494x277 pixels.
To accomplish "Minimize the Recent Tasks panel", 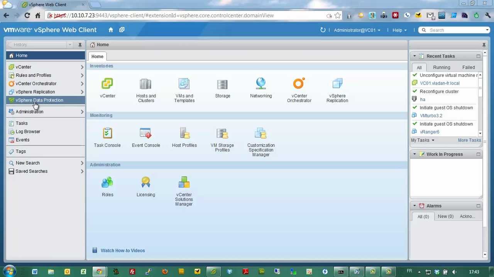I will point(478,56).
